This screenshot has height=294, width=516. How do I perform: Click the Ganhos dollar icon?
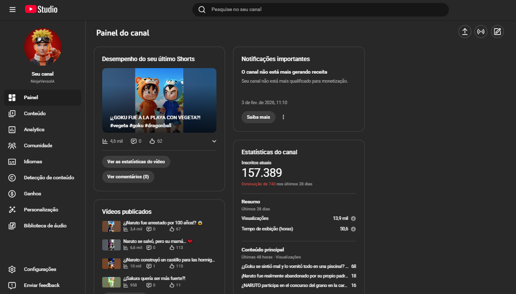tap(12, 194)
